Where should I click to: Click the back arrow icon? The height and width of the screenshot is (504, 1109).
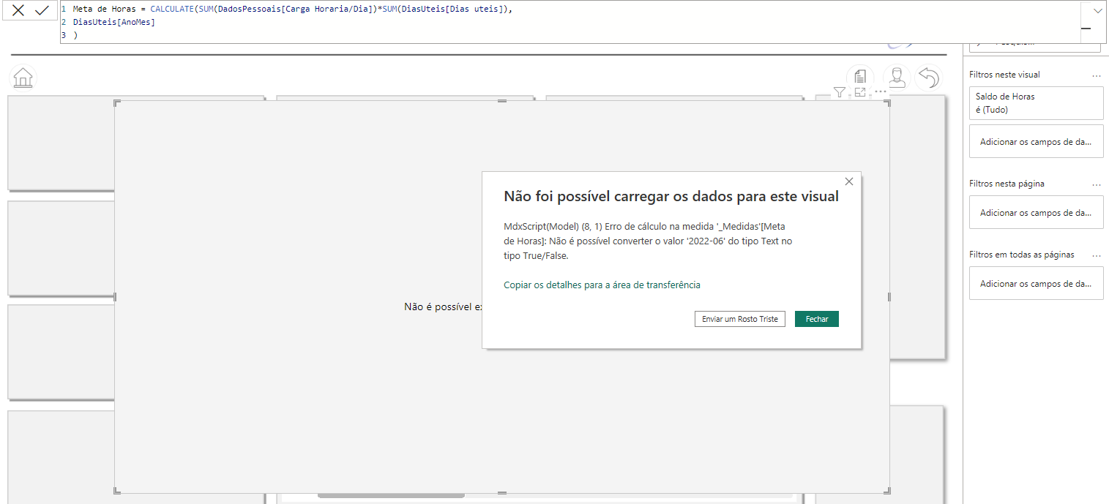click(x=929, y=78)
